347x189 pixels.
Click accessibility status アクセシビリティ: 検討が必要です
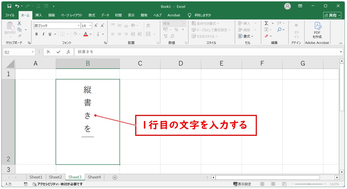click(58, 184)
